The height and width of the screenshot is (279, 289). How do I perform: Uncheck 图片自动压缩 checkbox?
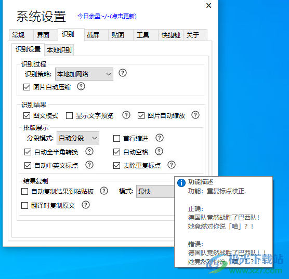tap(27, 87)
